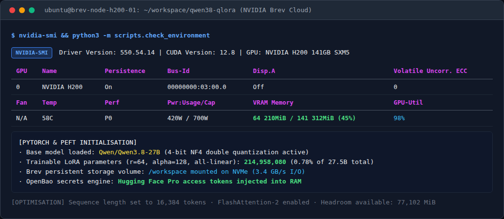Viewport: 504px width, 219px height.
Task: Click the VRAM usage 64 210MiB value
Action: click(x=304, y=118)
